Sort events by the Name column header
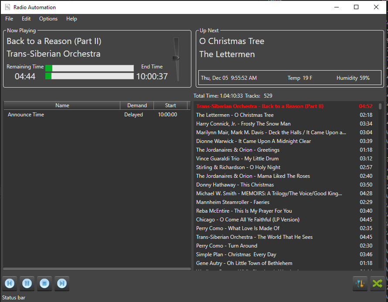 click(x=62, y=105)
